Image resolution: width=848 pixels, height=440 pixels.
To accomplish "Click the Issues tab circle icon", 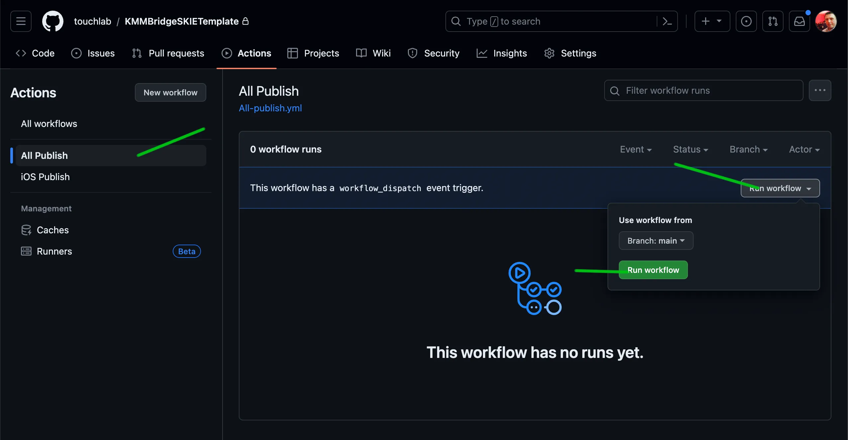I will (76, 53).
